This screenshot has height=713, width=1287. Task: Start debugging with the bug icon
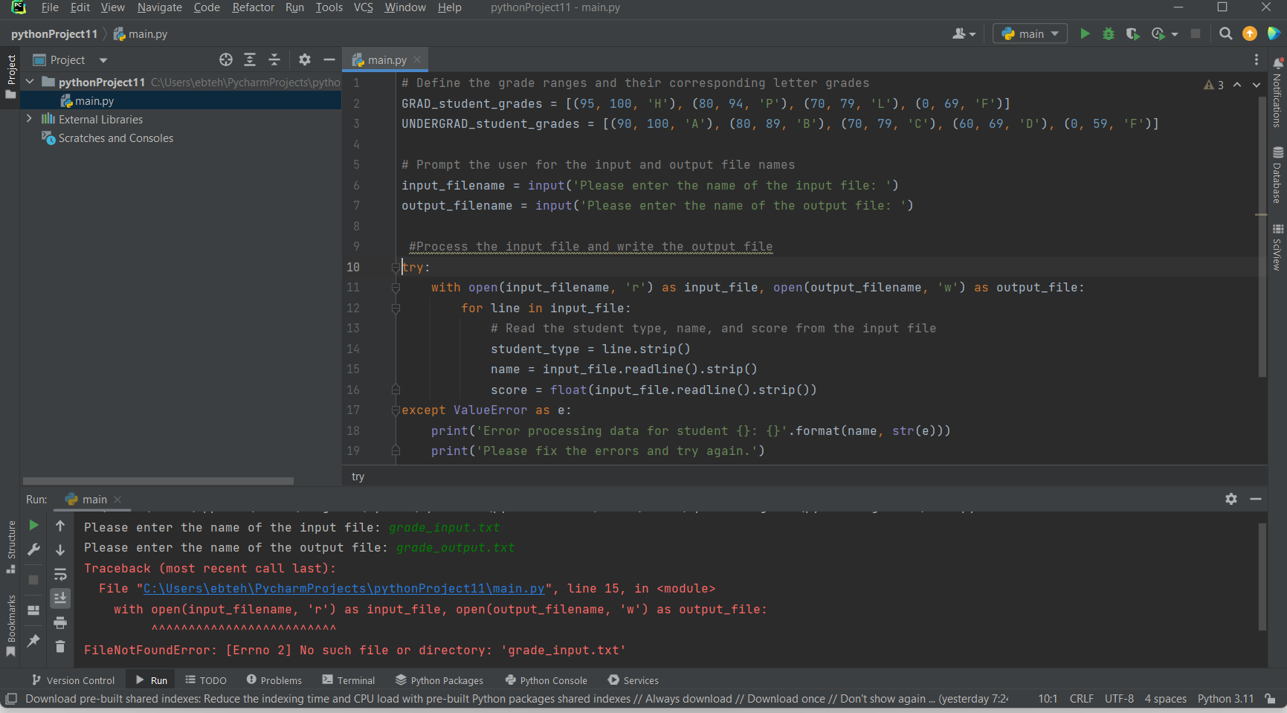[1109, 33]
